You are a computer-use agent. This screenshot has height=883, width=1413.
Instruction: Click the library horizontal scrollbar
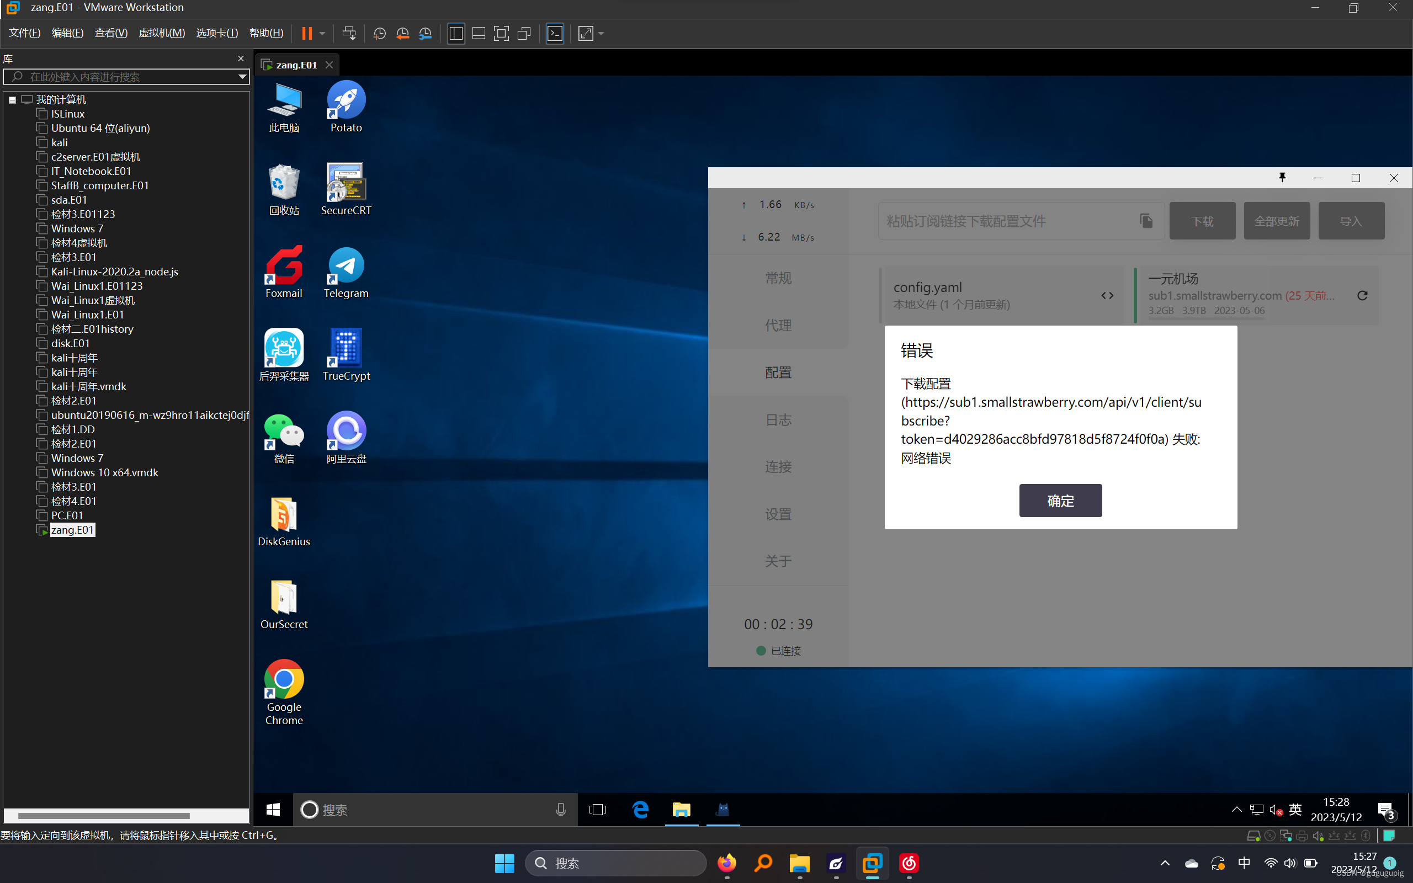point(104,815)
